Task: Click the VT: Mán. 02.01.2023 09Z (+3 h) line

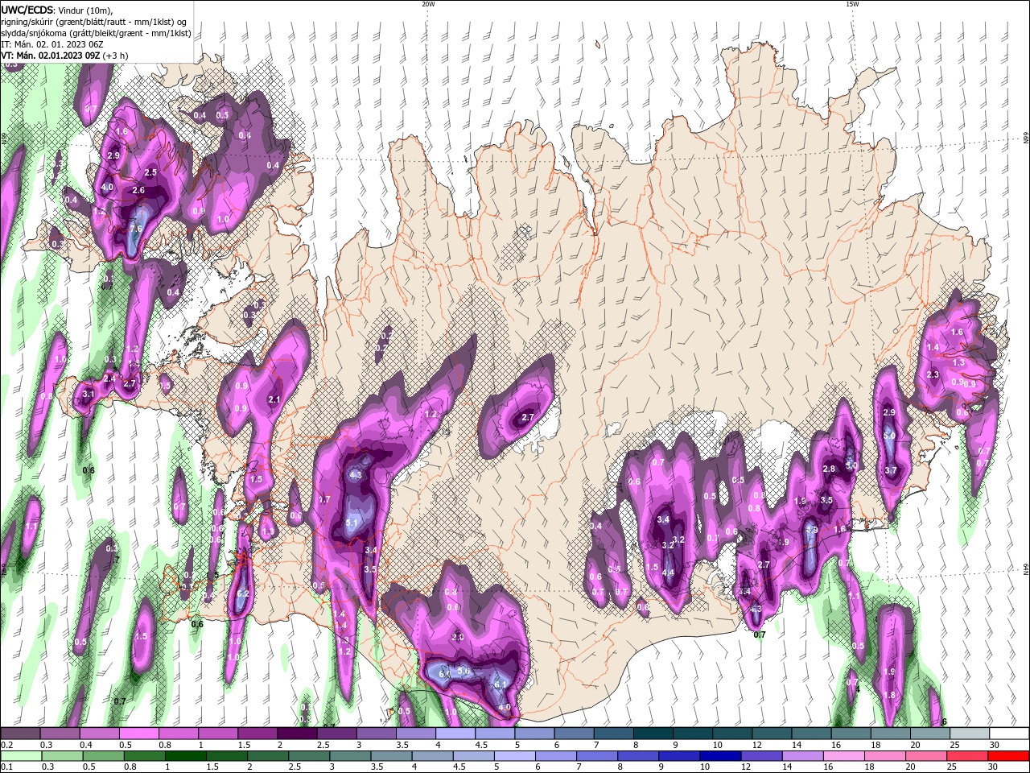Action: [64, 56]
